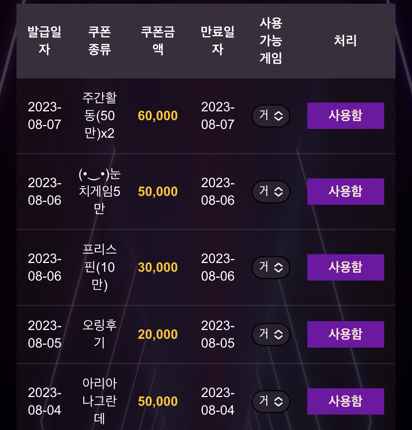This screenshot has width=412, height=430.
Task: Select the 60,000 coupon amount
Action: [x=158, y=116]
